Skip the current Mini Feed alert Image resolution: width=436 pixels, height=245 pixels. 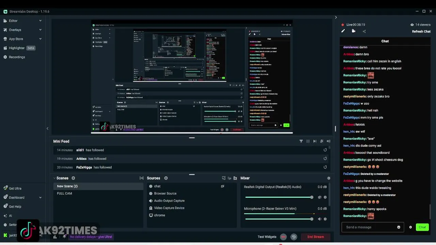pos(315,141)
